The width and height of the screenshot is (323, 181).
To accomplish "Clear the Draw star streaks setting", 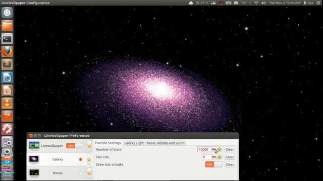I will pyautogui.click(x=229, y=164).
